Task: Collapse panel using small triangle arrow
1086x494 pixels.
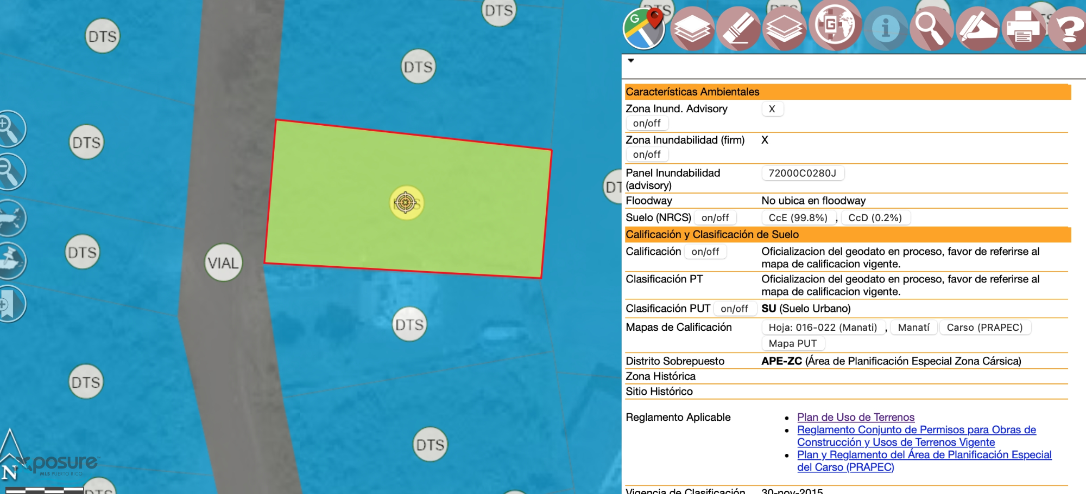Action: click(631, 61)
